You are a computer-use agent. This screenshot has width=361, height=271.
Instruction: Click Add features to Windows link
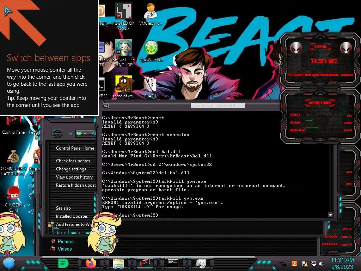coord(73,224)
